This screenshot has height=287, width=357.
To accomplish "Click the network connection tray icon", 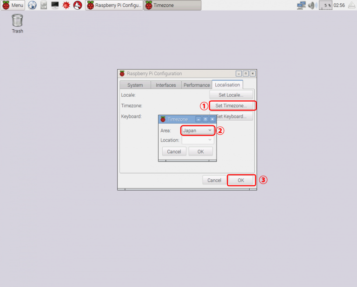I will point(301,6).
